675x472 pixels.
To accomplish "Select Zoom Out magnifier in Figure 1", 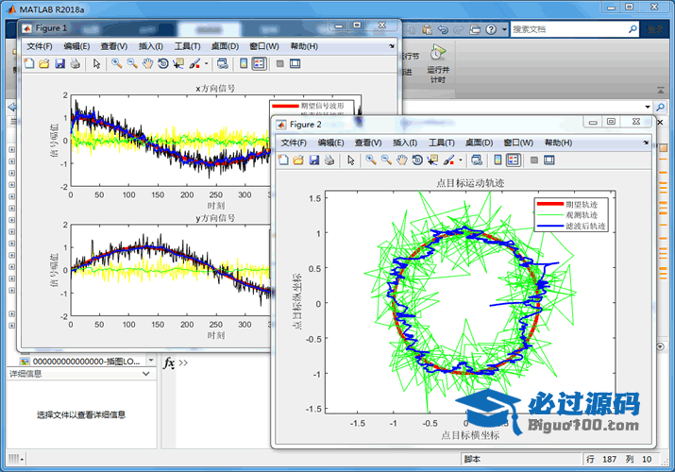I will point(132,64).
